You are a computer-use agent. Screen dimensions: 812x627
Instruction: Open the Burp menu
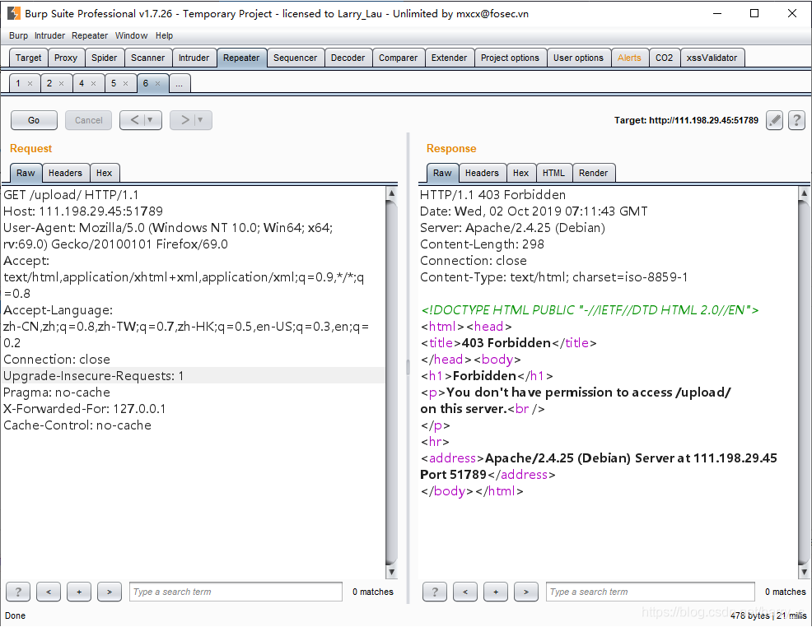pos(18,35)
